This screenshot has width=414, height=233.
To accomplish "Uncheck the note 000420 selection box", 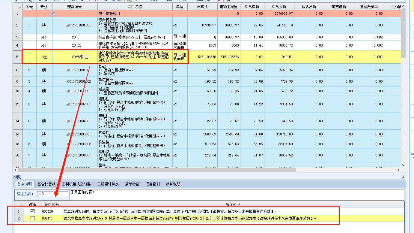I will pos(32,211).
